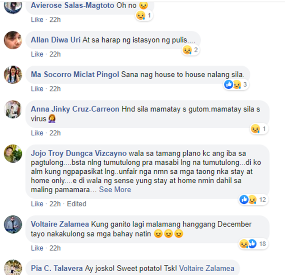Open Pia C. Talavera's profile name link

(x=57, y=269)
